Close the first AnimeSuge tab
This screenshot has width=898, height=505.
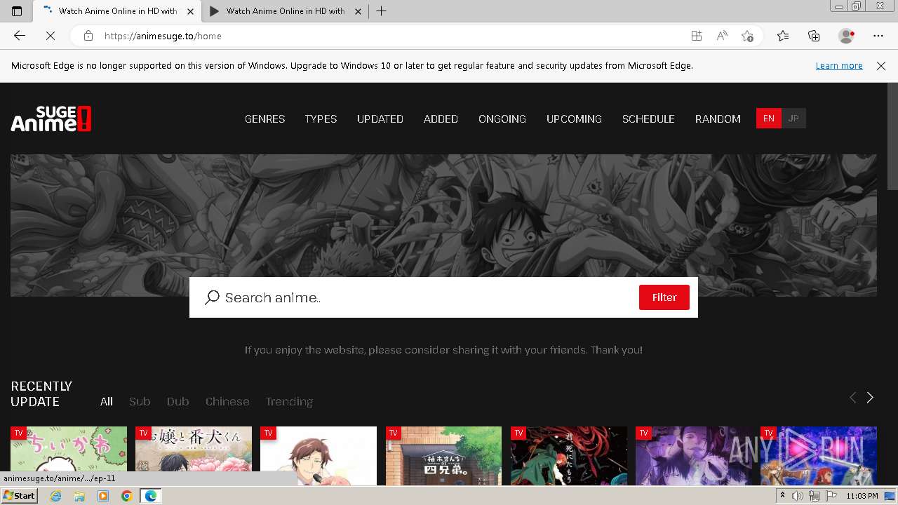tap(190, 11)
